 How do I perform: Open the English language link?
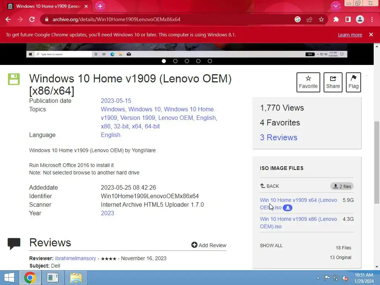[111, 135]
